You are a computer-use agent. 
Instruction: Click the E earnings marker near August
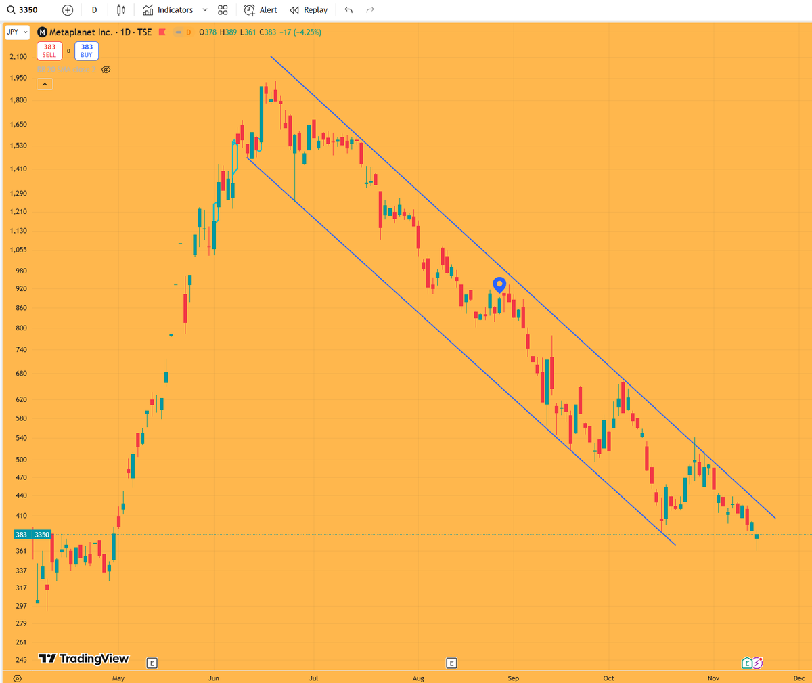[x=451, y=663]
